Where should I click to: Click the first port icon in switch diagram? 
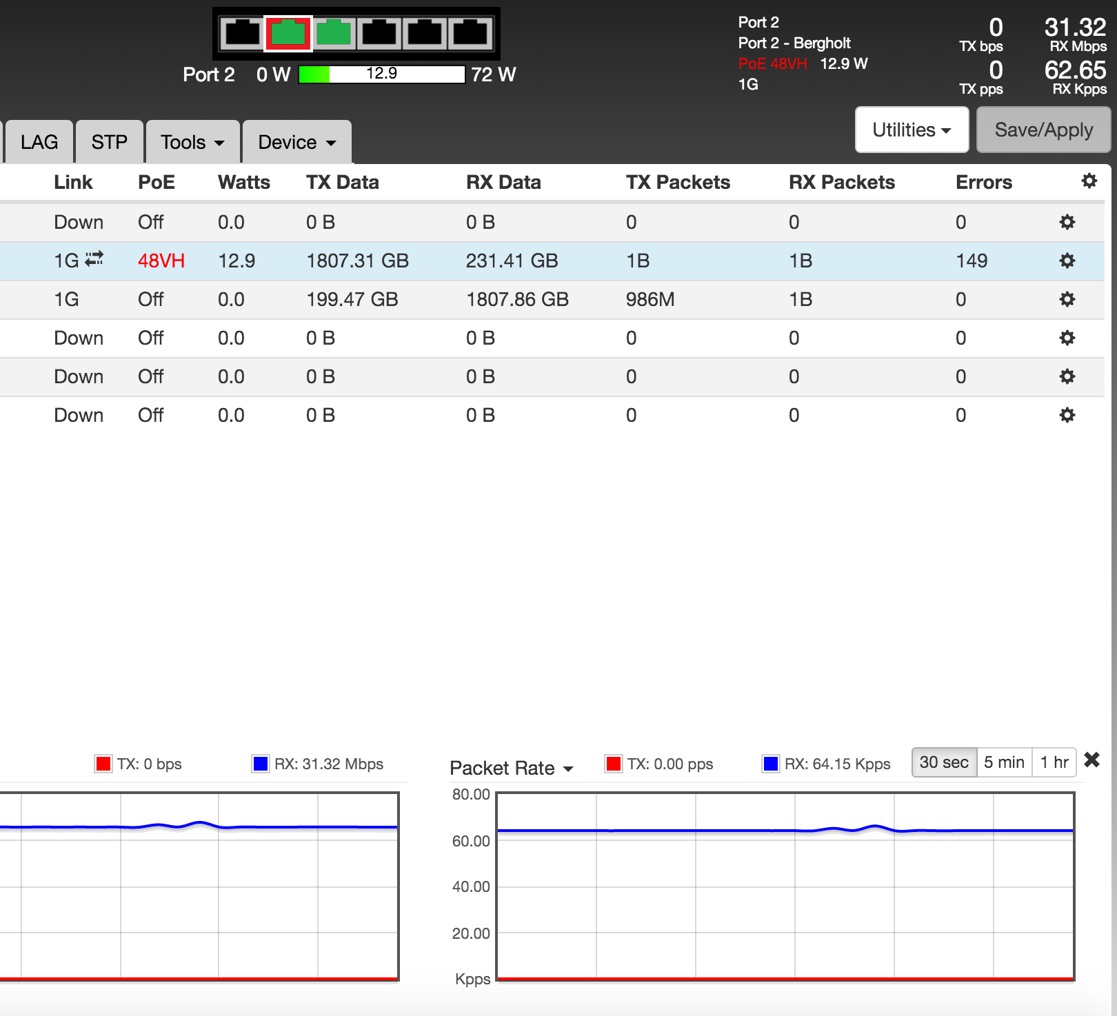click(242, 33)
